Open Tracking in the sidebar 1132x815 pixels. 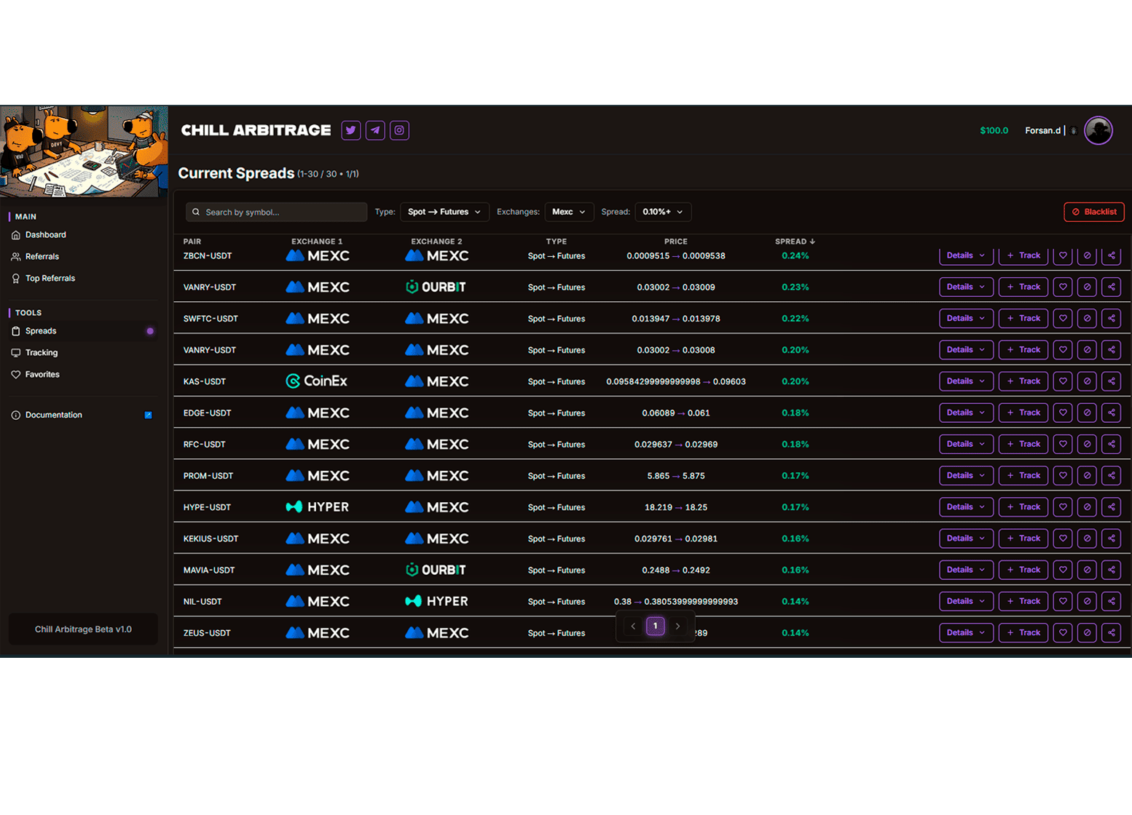coord(42,353)
